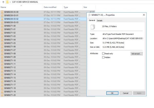Click PDF icon of SENB8238-03-00

coord(2,12)
